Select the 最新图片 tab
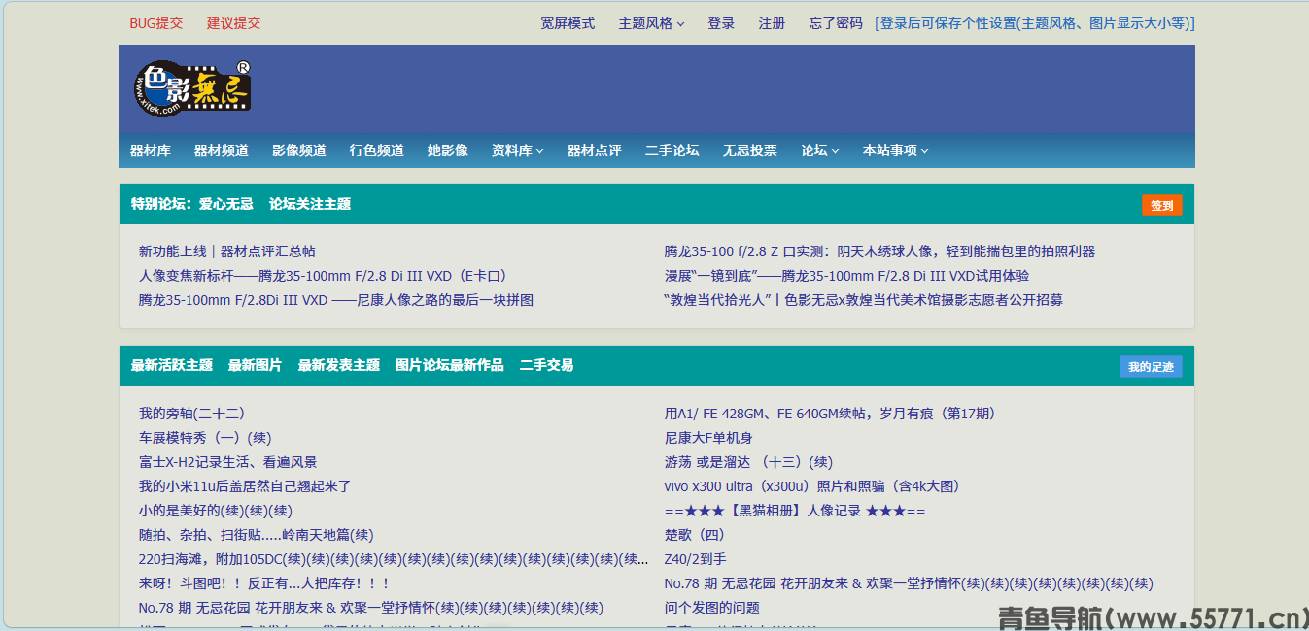 pos(256,365)
